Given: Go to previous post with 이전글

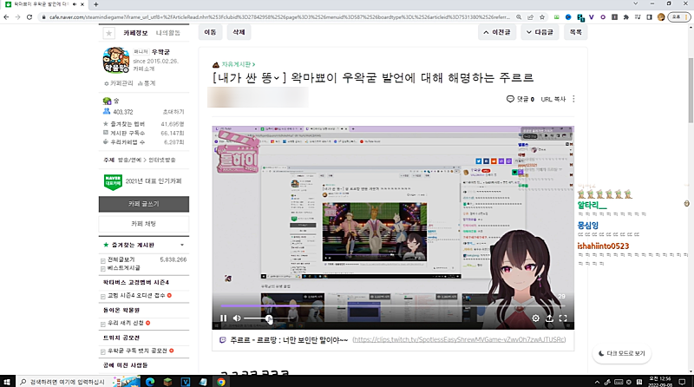Looking at the screenshot, I should (501, 32).
